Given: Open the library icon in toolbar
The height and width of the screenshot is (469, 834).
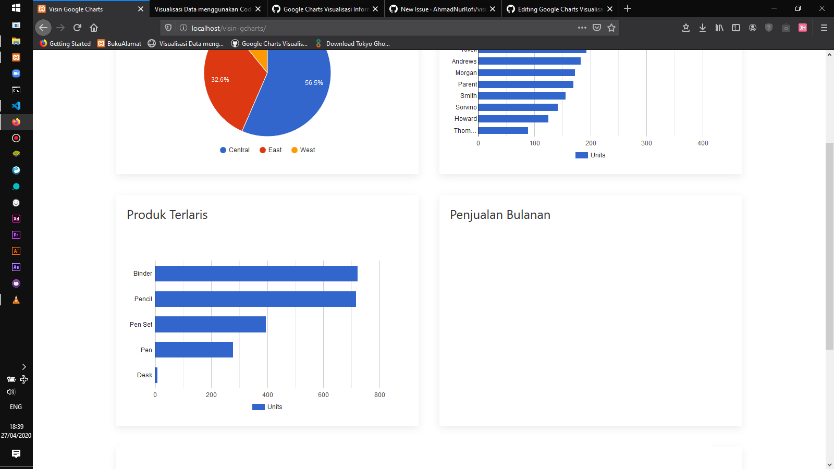Looking at the screenshot, I should pos(719,28).
